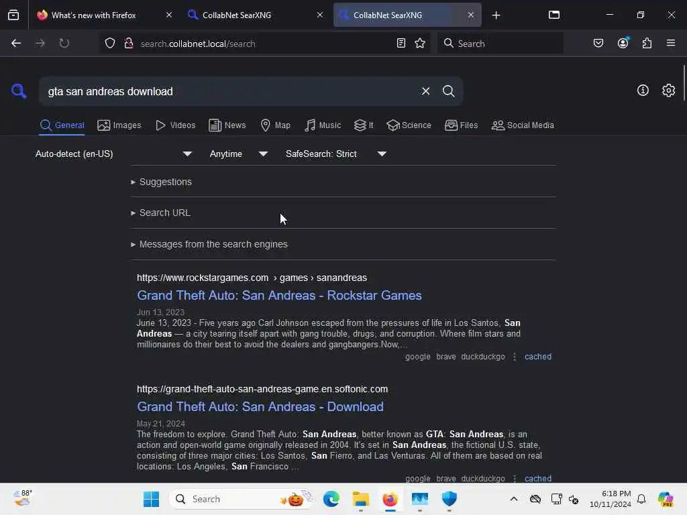Switch to the Files category
The width and height of the screenshot is (687, 515).
point(461,125)
